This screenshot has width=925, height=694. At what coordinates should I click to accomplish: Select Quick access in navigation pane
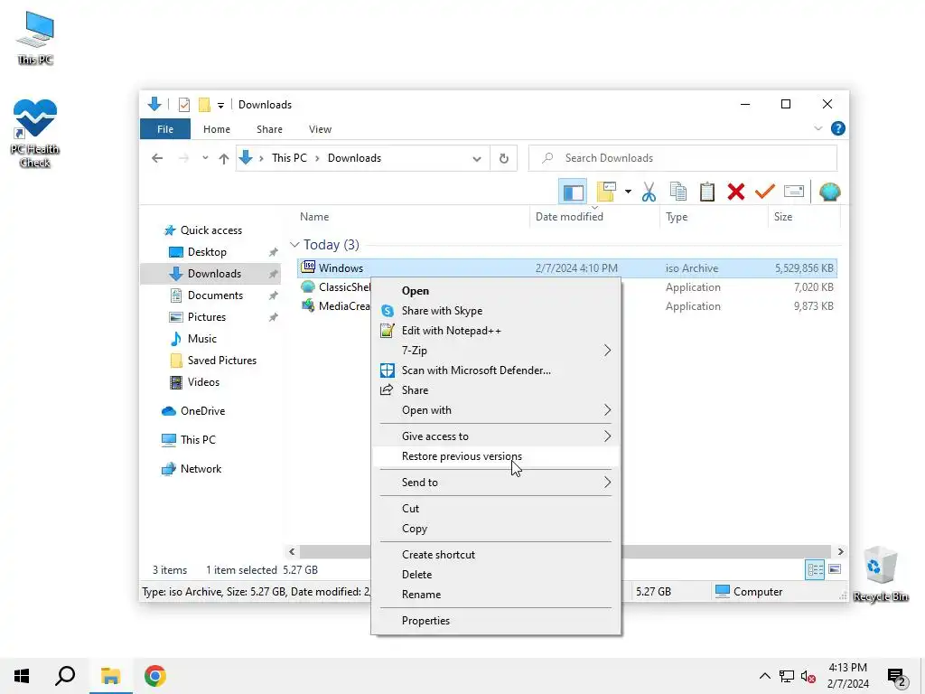[x=211, y=230]
